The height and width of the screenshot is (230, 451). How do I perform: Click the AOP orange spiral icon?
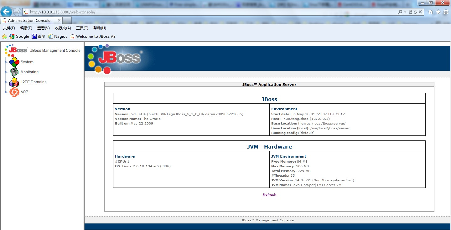pos(14,92)
